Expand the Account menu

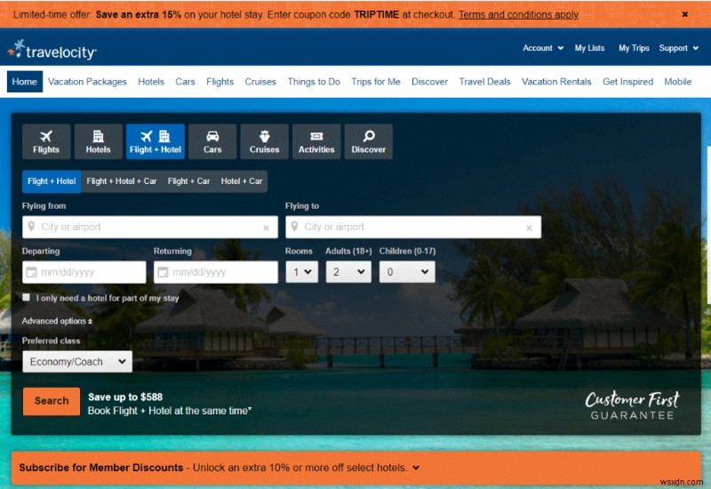543,48
